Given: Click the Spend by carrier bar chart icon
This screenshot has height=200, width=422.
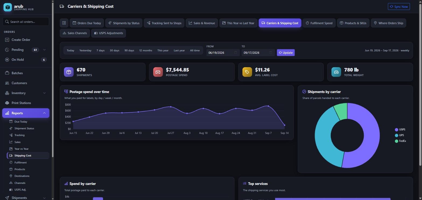Looking at the screenshot, I should coord(66,184).
